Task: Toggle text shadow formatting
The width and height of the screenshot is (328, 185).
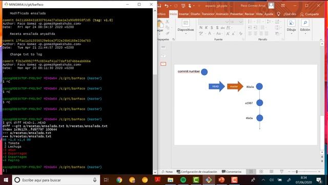Action: (217, 28)
